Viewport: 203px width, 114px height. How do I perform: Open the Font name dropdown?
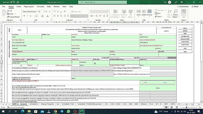pyautogui.click(x=37, y=12)
